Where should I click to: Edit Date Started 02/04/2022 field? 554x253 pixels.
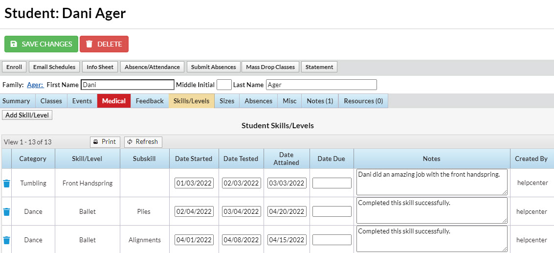pyautogui.click(x=194, y=211)
